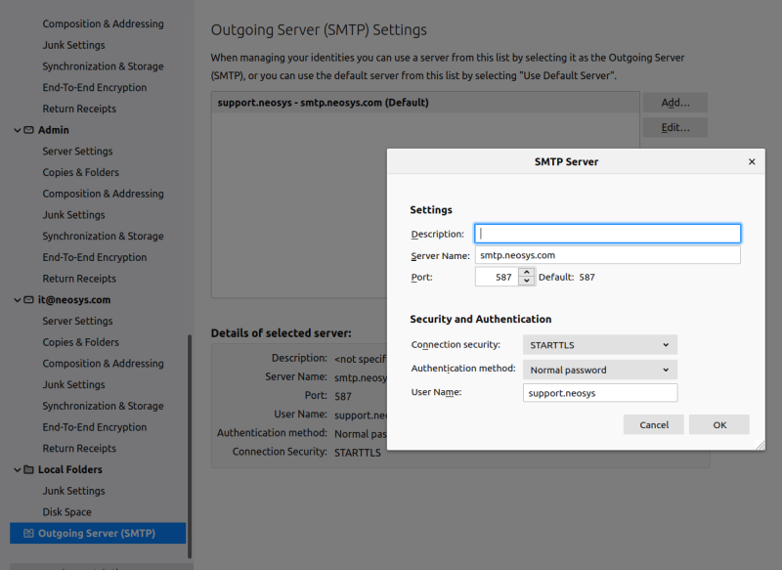Click the SMTP dialog corner grip
Viewport: 782px width, 570px height.
coord(760,445)
